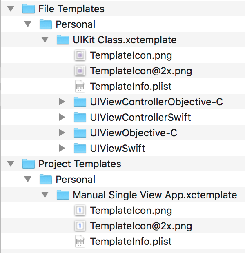
Task: Select the Personal folder name under File Templates
Action: (76, 24)
